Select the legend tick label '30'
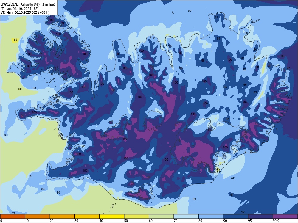 pyautogui.click(x=77, y=221)
